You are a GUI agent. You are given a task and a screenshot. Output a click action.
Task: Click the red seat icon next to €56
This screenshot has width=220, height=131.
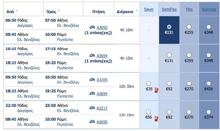pyautogui.click(x=156, y=119)
